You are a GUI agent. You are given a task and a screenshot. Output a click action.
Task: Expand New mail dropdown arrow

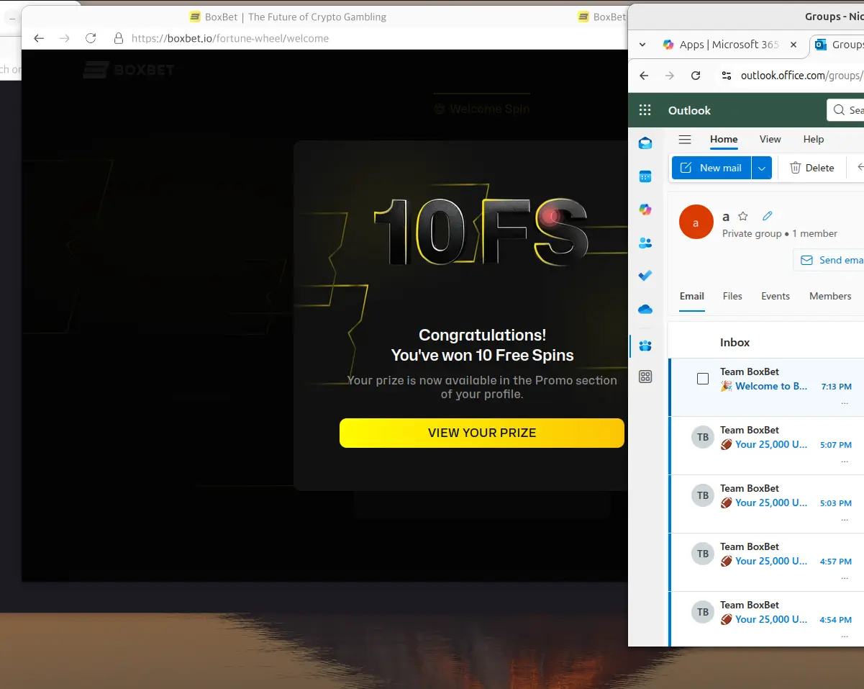[x=762, y=168]
